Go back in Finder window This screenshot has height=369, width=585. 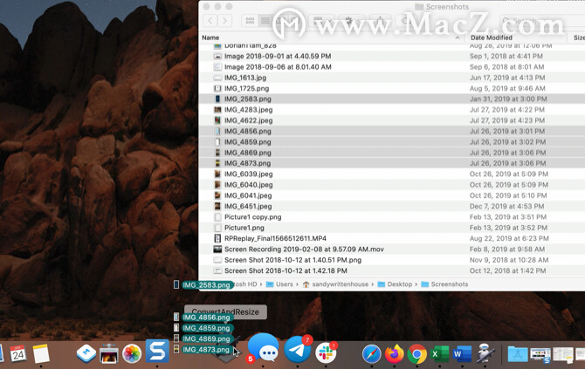click(210, 21)
